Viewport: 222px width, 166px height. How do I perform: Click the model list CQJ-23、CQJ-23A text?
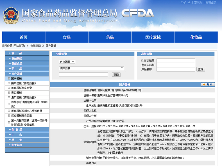pyautogui.click(x=146, y=126)
